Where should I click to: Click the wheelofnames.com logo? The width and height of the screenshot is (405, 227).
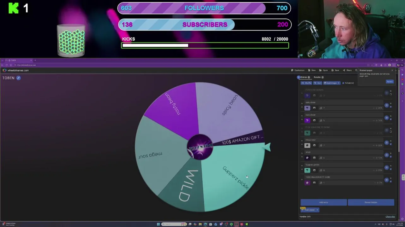15,70
